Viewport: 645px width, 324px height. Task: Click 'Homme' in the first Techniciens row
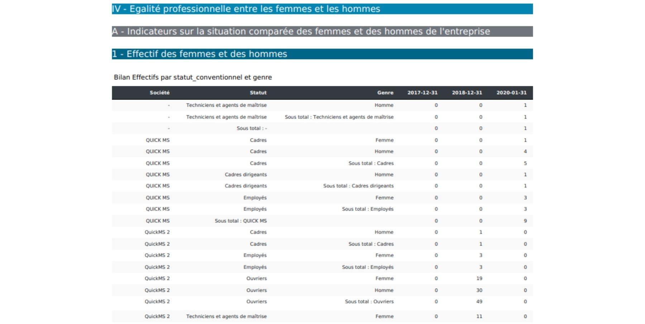(x=384, y=105)
